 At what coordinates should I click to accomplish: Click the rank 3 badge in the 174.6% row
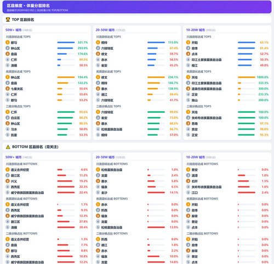pos(8,54)
